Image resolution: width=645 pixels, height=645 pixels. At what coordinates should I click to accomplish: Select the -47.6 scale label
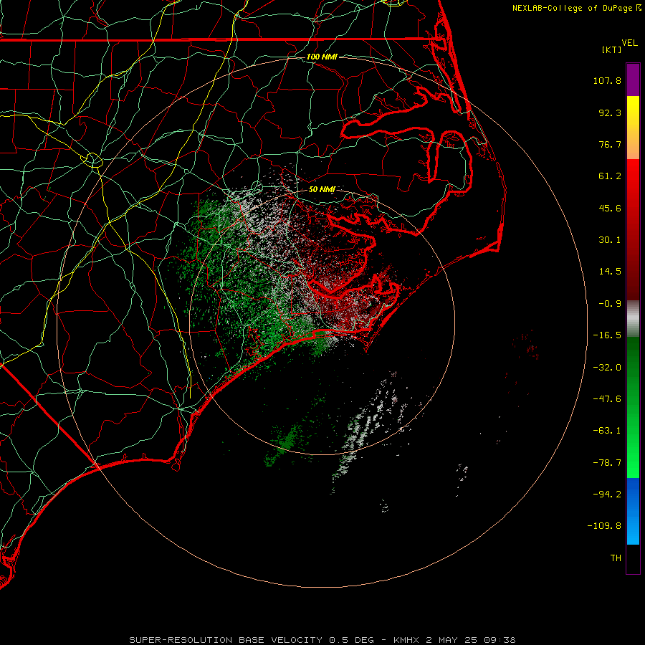click(607, 399)
